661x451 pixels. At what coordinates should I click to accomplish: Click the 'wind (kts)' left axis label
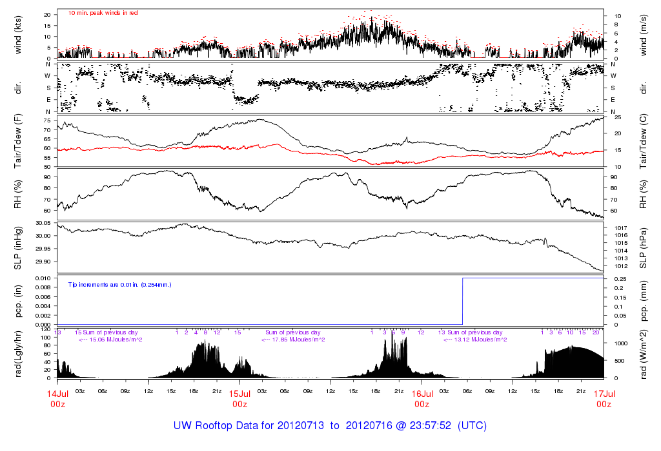pos(17,35)
